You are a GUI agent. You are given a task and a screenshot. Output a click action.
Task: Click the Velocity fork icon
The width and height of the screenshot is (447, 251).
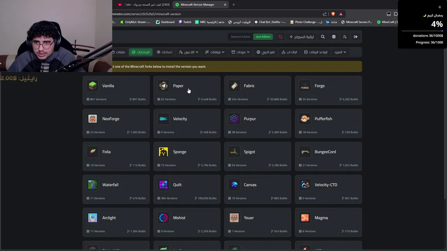point(163,119)
